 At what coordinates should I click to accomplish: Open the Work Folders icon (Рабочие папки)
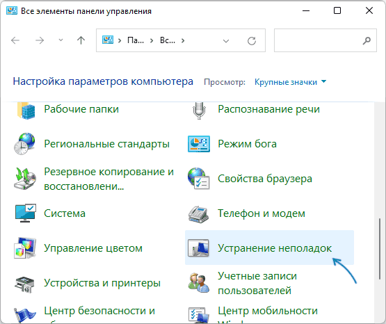coord(26,111)
